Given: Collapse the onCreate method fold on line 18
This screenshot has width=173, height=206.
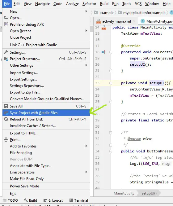Looking at the screenshot, I should tap(111, 52).
